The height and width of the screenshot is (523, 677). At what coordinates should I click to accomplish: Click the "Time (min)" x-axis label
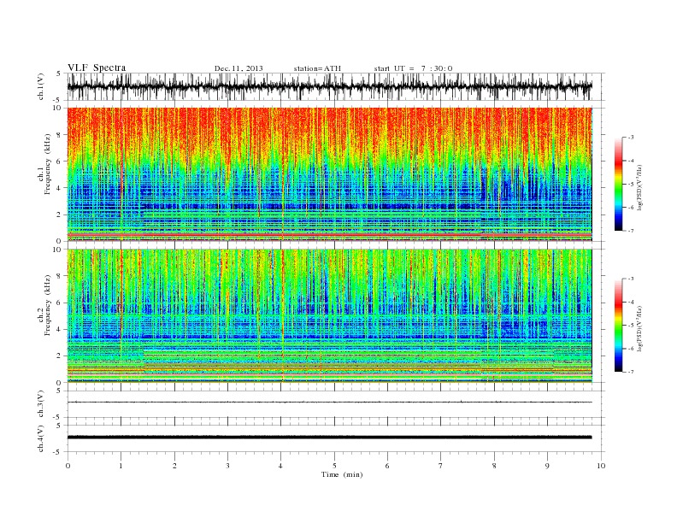tap(342, 474)
